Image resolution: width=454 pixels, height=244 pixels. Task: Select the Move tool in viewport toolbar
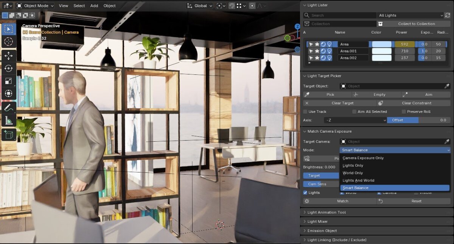8,56
